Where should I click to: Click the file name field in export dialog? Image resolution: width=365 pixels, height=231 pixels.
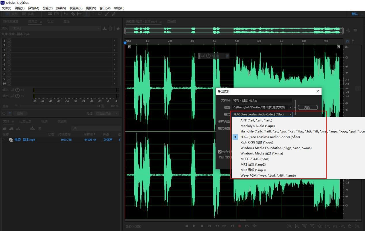tap(262, 101)
